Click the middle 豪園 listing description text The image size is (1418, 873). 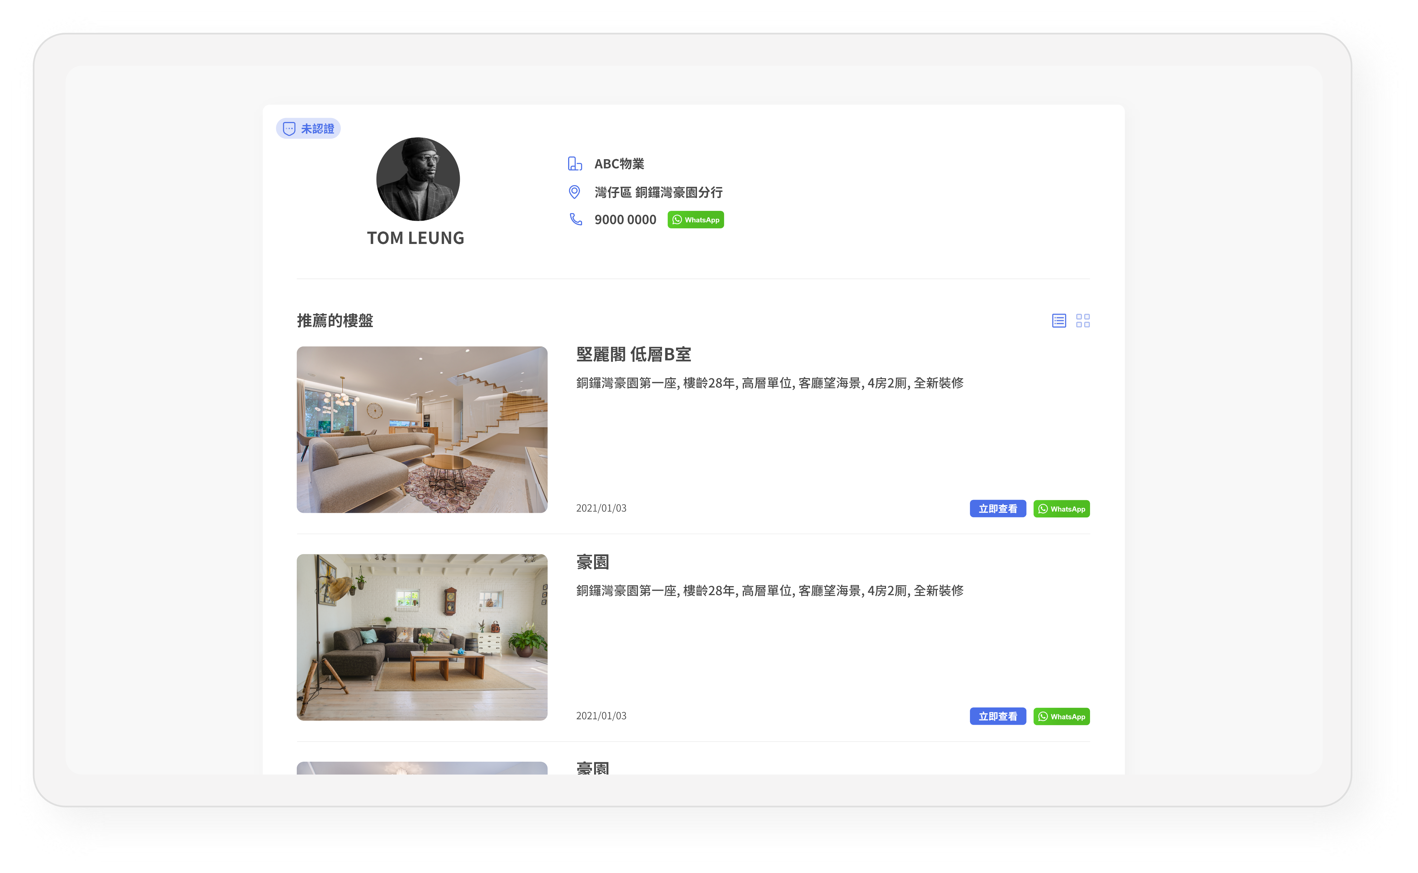pyautogui.click(x=770, y=591)
